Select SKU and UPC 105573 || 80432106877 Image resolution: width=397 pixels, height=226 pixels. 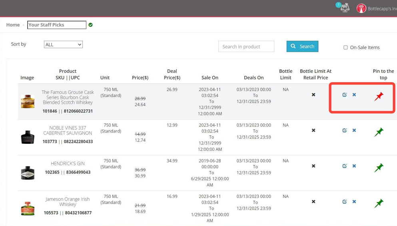(68, 213)
